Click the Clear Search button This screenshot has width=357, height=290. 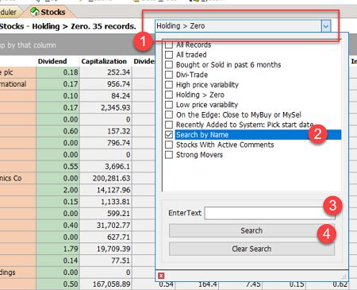pos(251,249)
